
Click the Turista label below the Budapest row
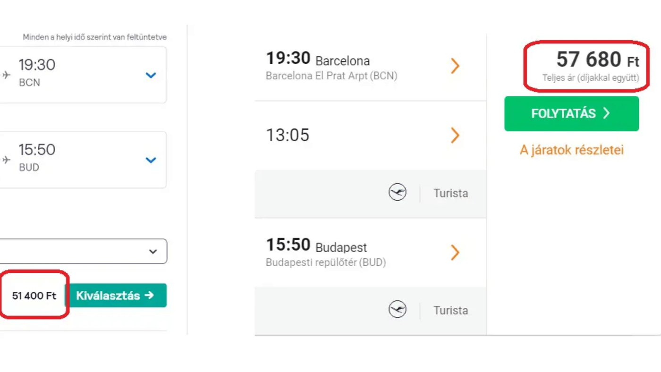451,310
